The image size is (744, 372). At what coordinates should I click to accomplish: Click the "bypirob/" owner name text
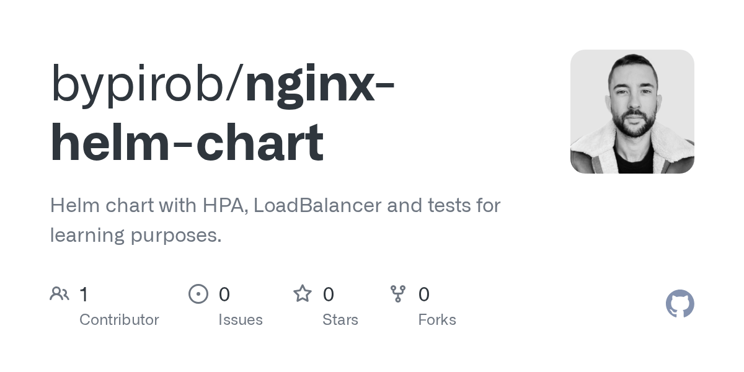click(x=147, y=84)
